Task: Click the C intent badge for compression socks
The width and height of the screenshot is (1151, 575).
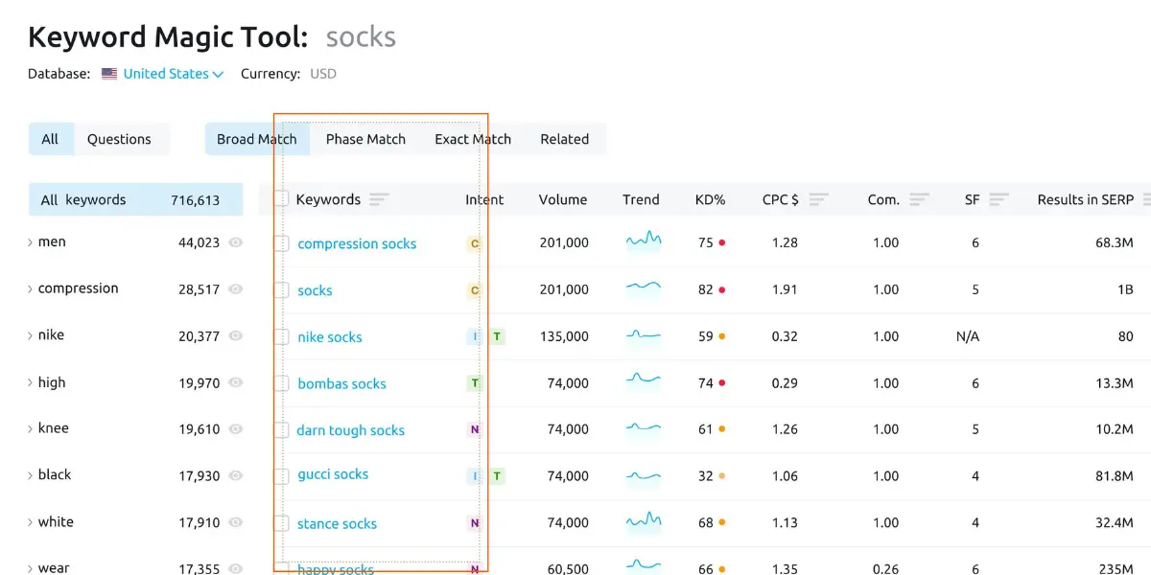Action: 474,243
